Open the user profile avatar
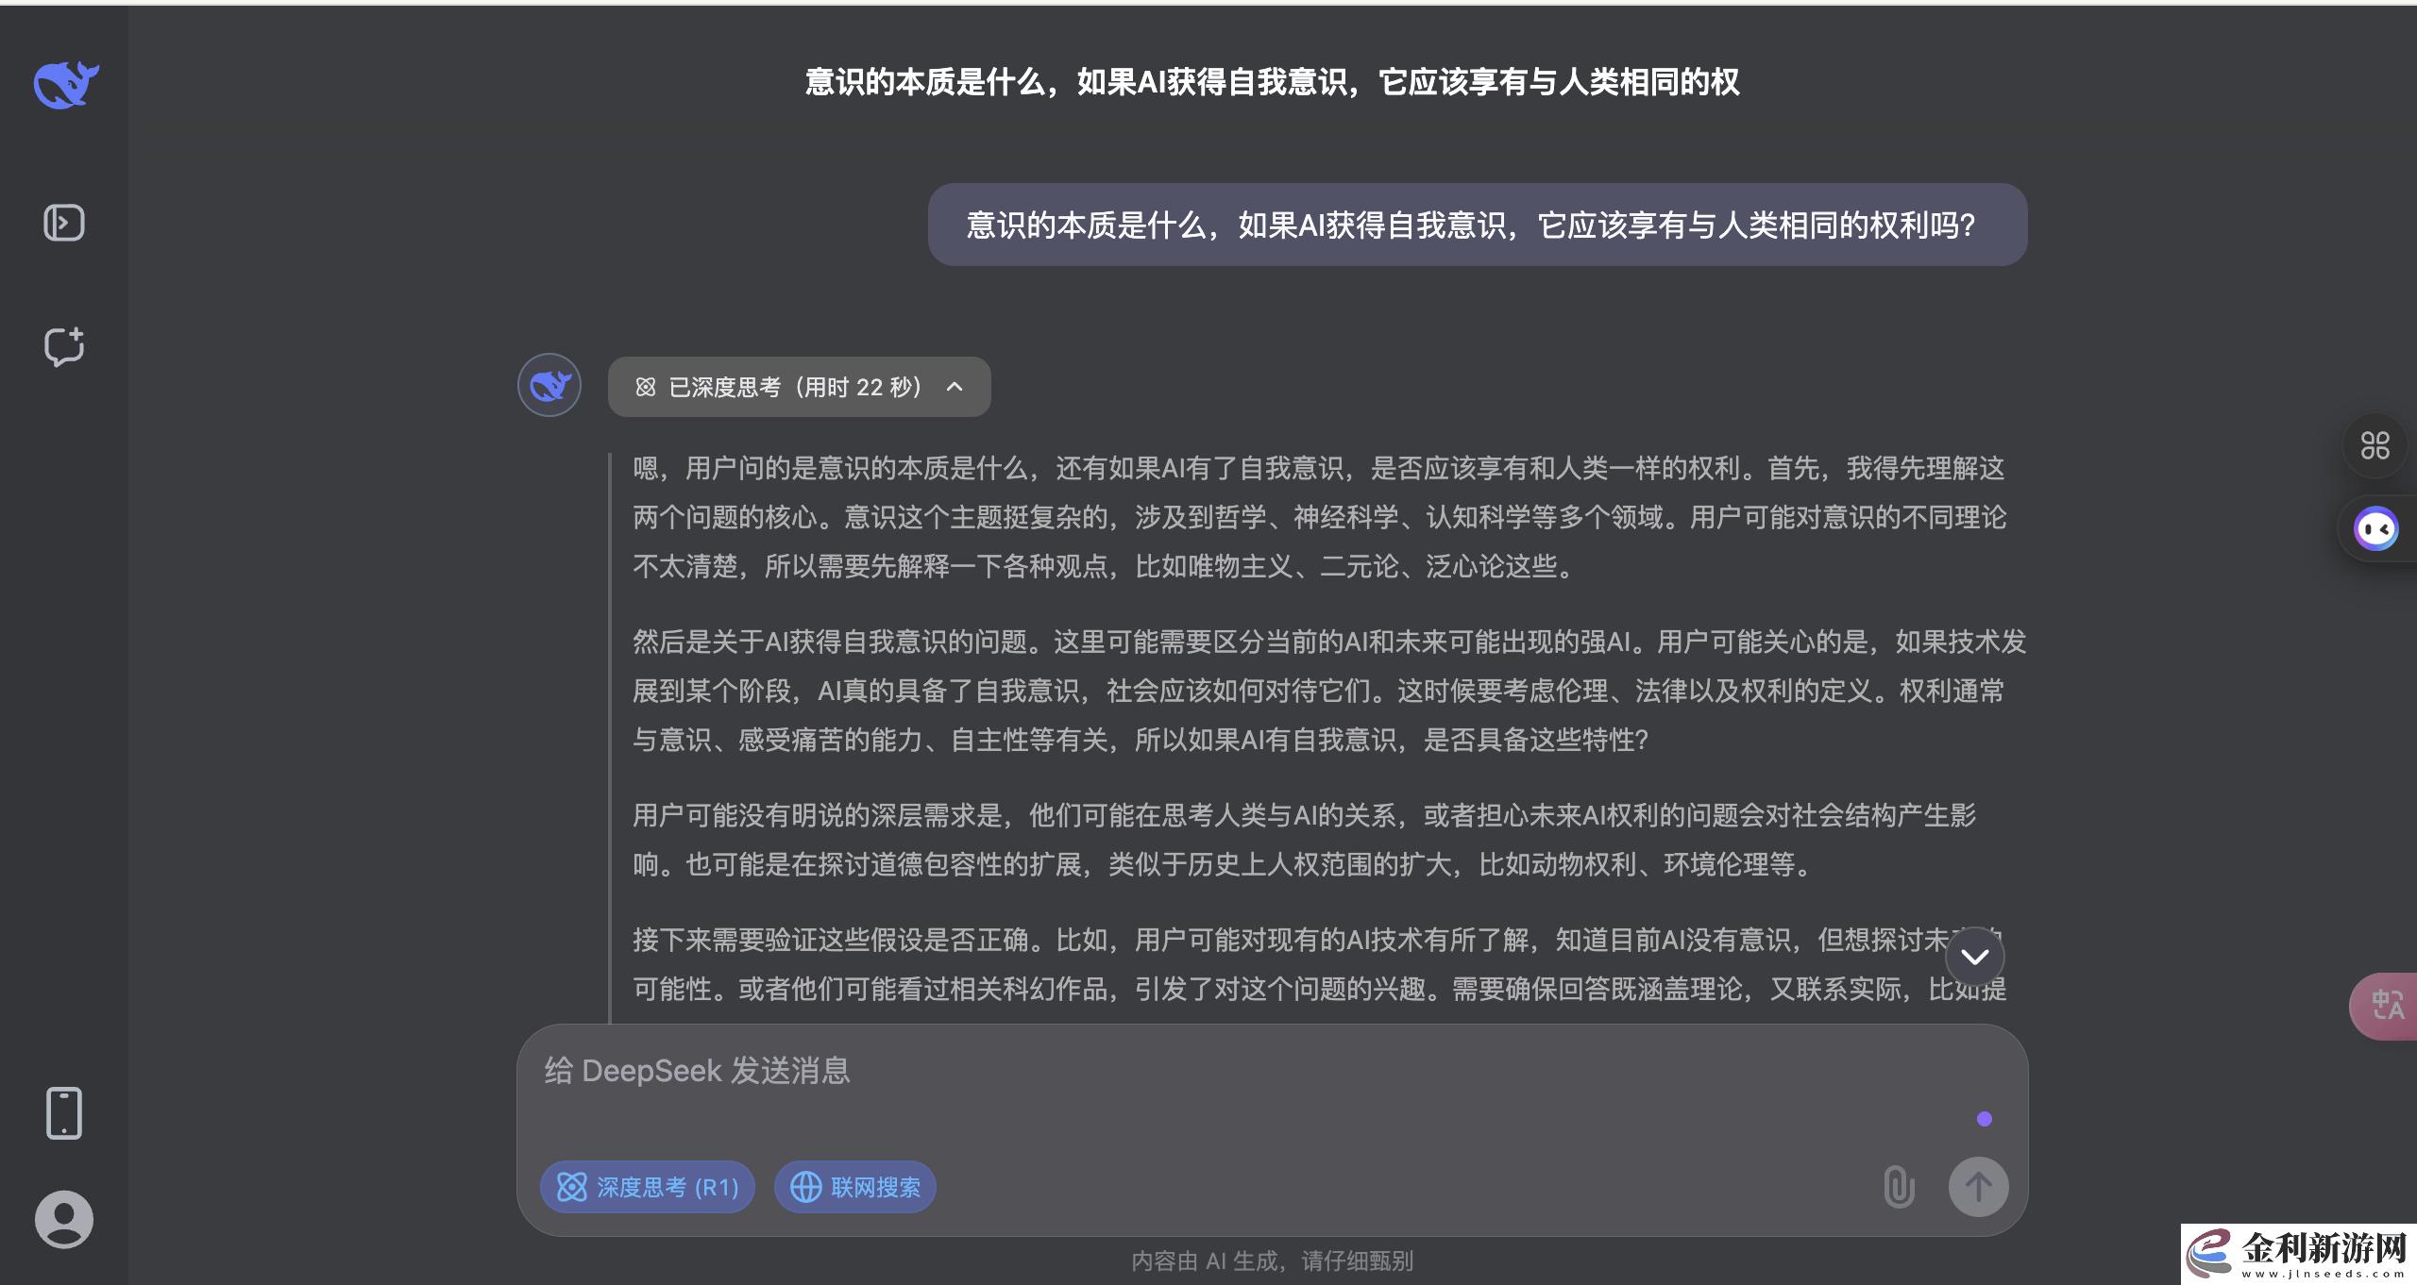 tap(64, 1219)
